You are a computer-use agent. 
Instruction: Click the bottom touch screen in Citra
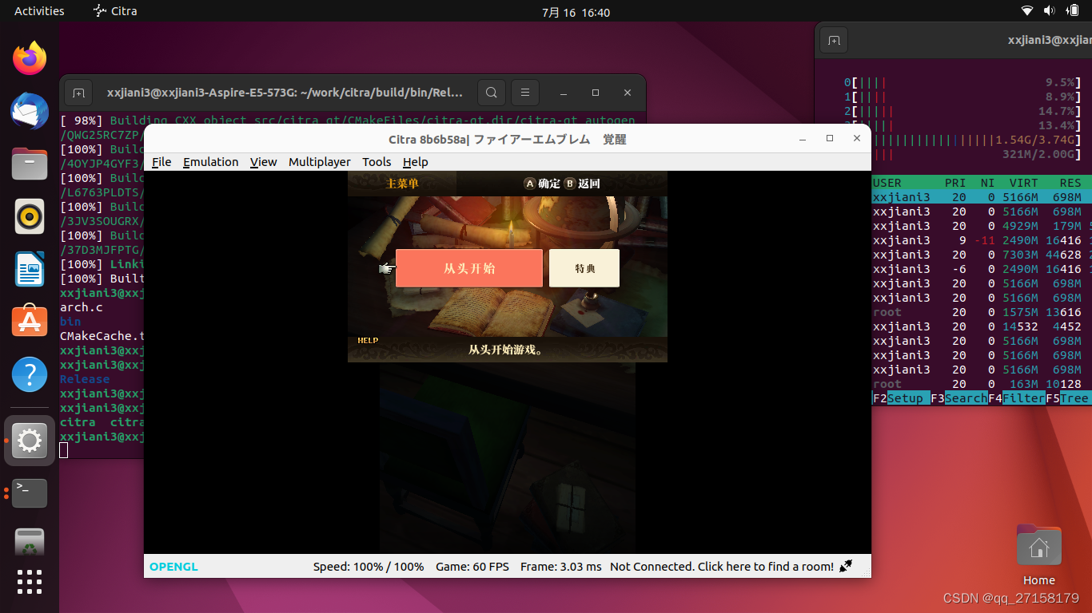508,458
